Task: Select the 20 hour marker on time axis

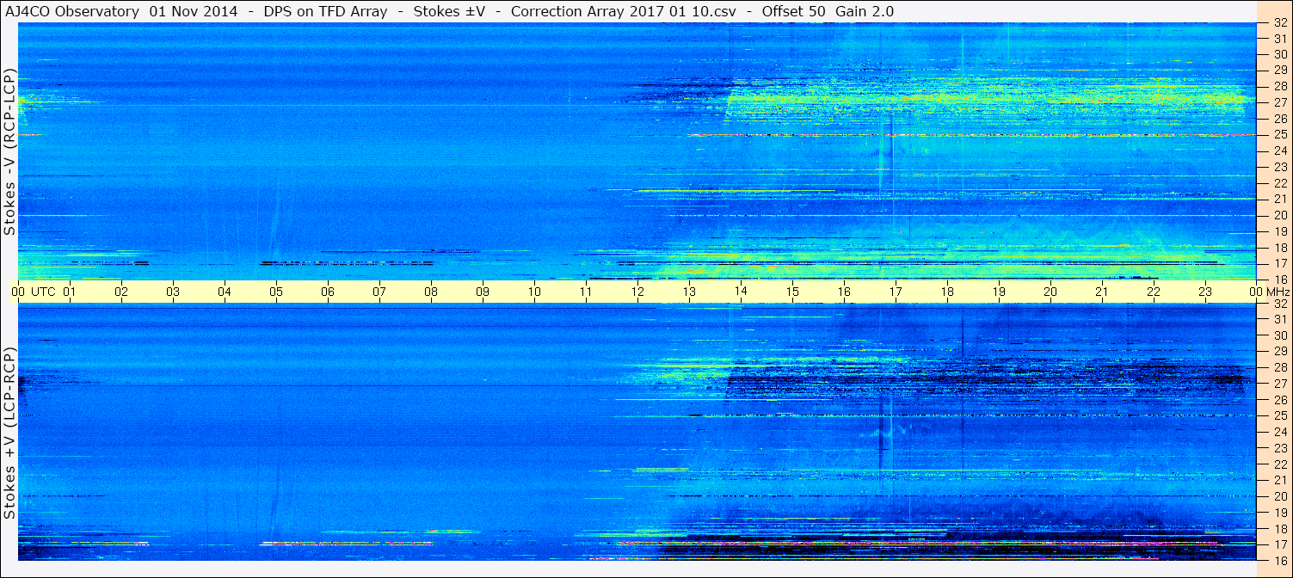Action: pyautogui.click(x=1050, y=292)
